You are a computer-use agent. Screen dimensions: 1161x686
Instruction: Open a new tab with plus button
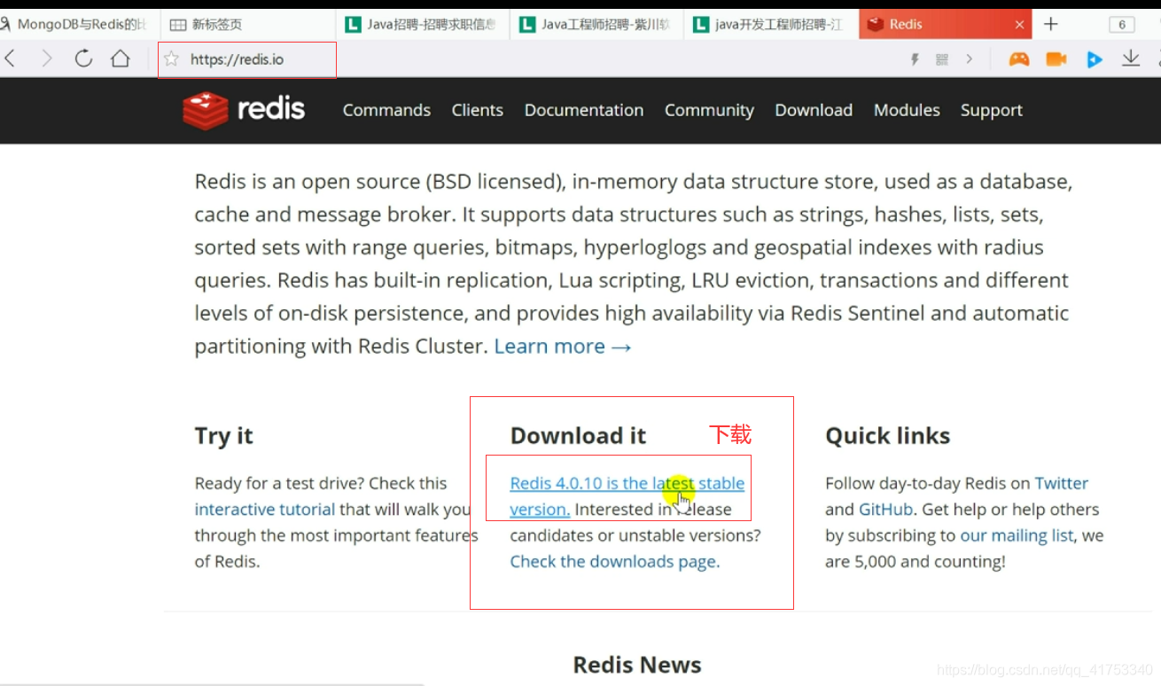click(x=1051, y=24)
